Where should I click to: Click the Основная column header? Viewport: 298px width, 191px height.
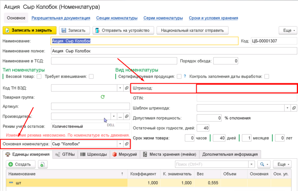[259, 174]
